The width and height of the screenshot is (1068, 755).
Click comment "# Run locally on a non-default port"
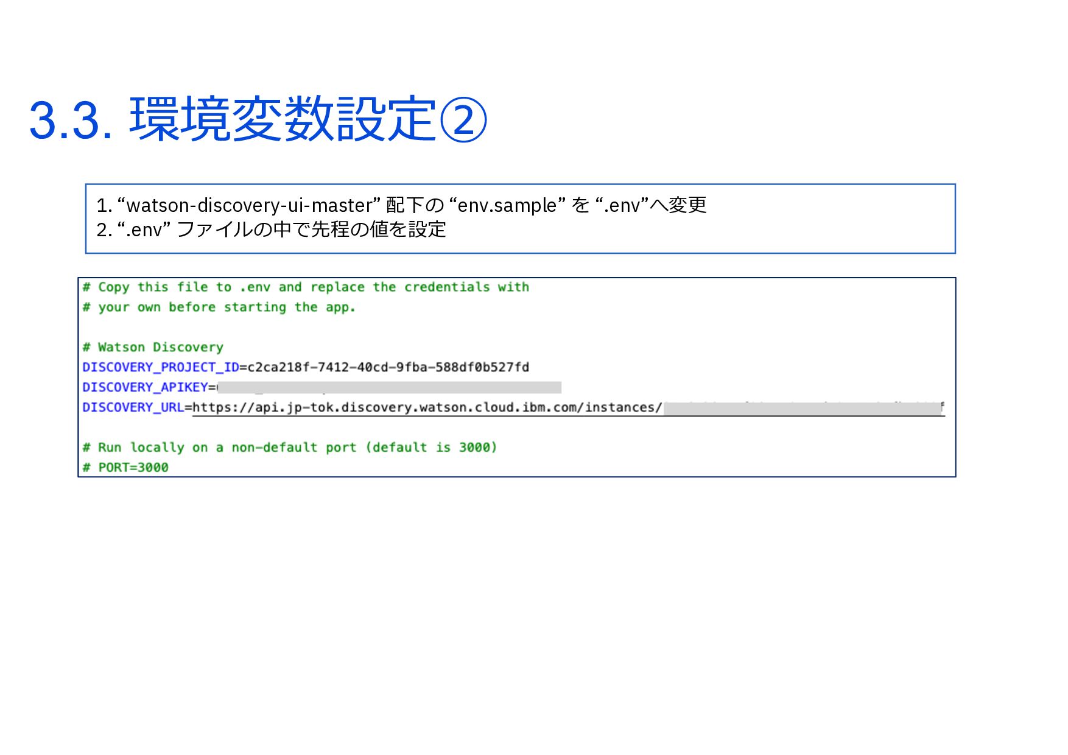click(290, 448)
